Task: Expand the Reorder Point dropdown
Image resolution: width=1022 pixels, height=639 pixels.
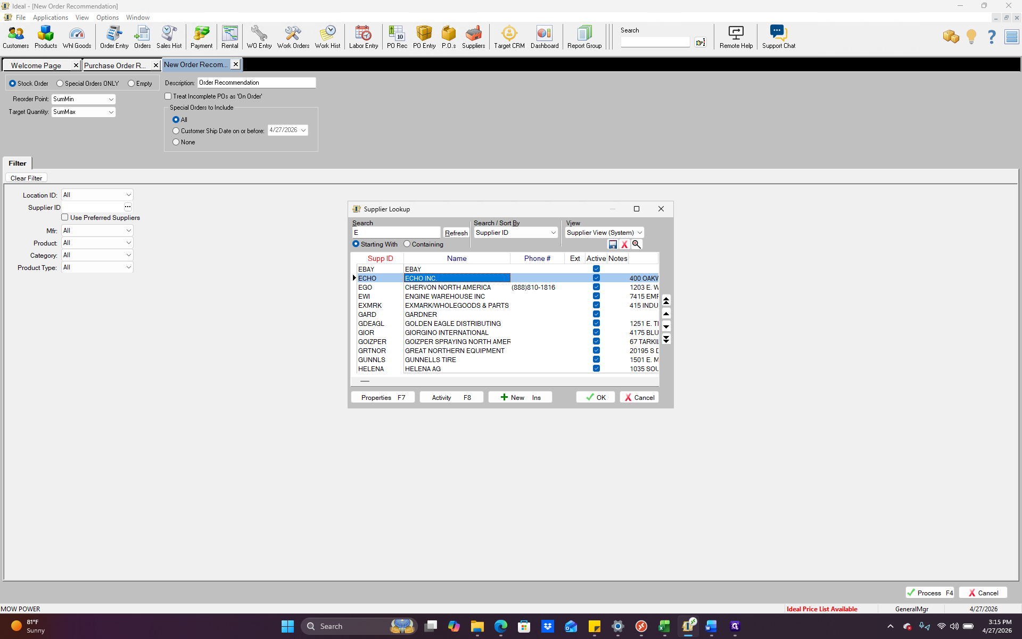Action: click(x=111, y=99)
